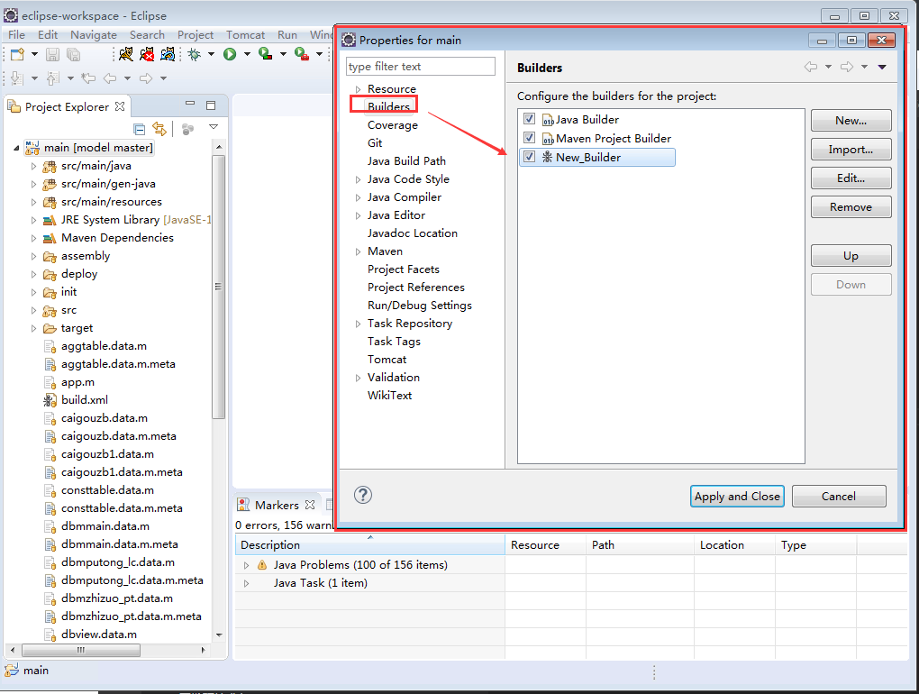
Task: Expand the src/main/java folder
Action: pyautogui.click(x=33, y=167)
